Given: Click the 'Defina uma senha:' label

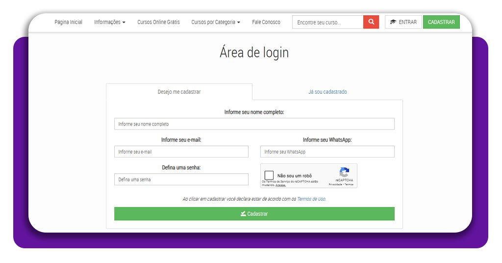Looking at the screenshot, I should point(181,167).
